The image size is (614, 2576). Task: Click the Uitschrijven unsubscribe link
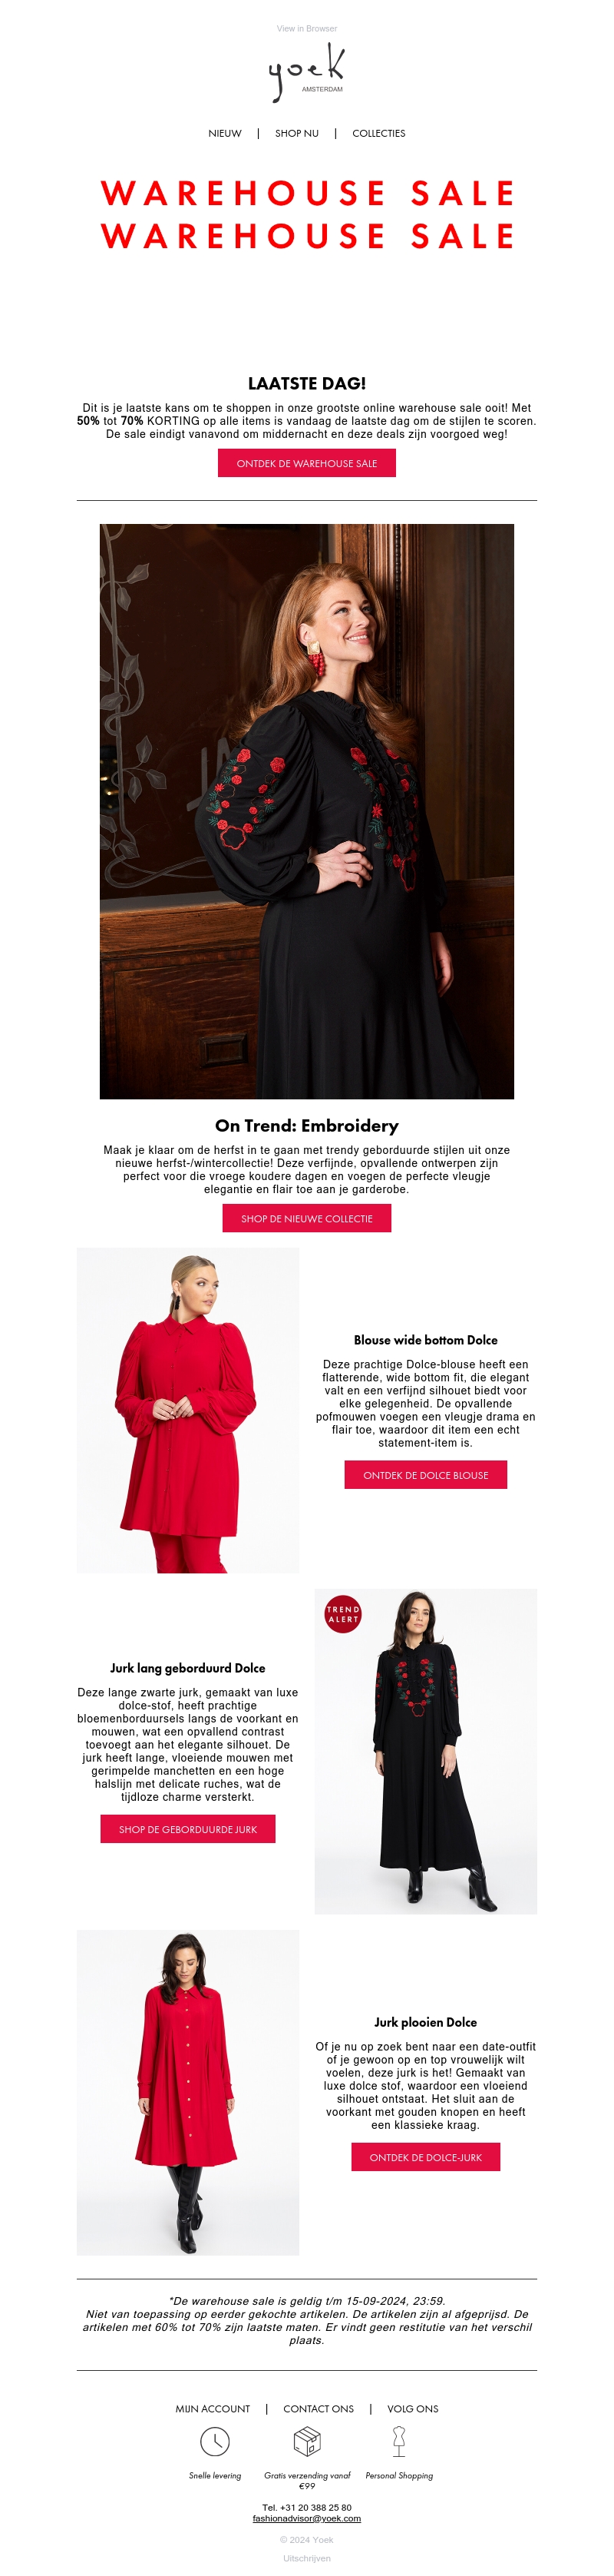click(x=306, y=2558)
